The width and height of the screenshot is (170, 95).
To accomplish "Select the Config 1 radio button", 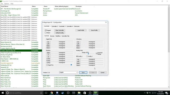I will 77,56.
